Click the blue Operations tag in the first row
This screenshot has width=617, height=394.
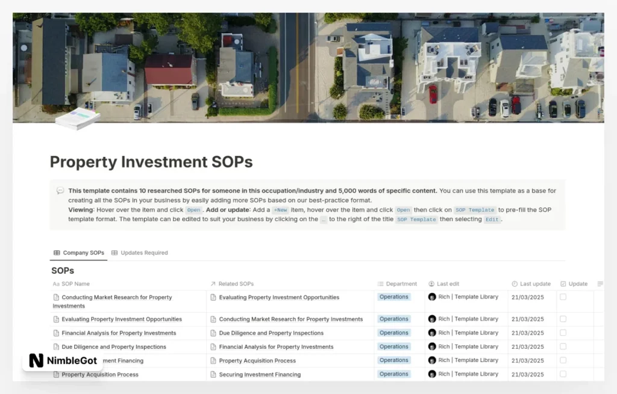coord(393,297)
